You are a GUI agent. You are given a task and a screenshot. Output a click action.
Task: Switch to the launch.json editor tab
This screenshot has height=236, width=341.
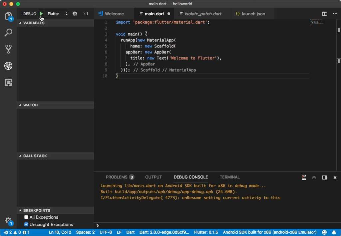point(250,14)
